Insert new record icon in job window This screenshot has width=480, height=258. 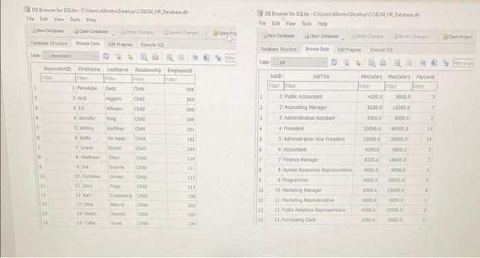tap(397, 63)
